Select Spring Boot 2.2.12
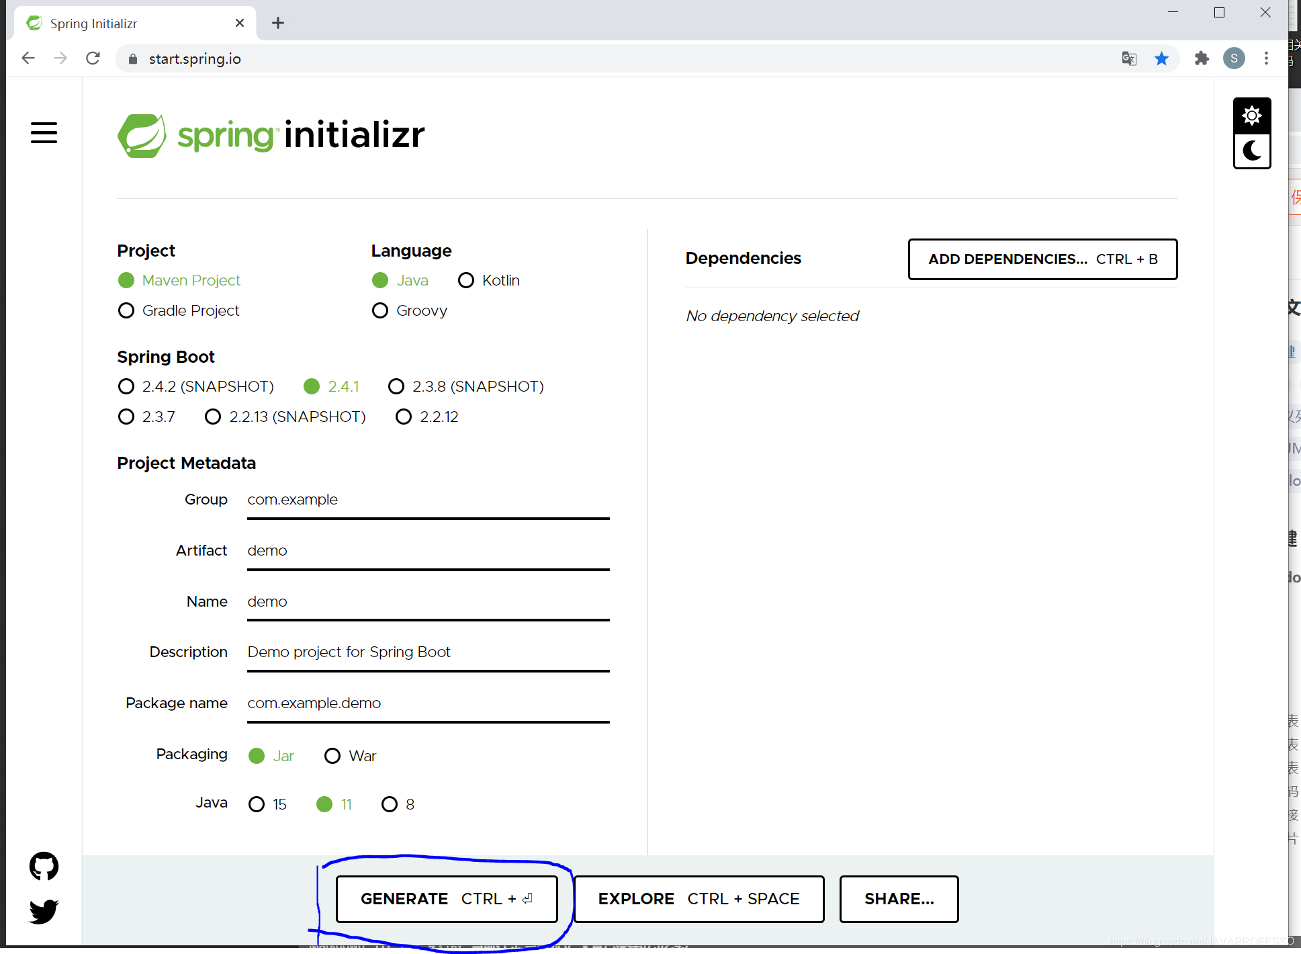 coord(427,417)
